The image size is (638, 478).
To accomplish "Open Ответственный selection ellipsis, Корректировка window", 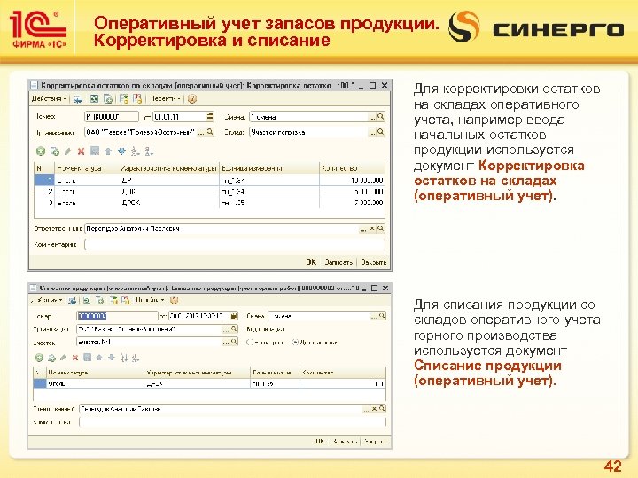I will click(x=363, y=229).
